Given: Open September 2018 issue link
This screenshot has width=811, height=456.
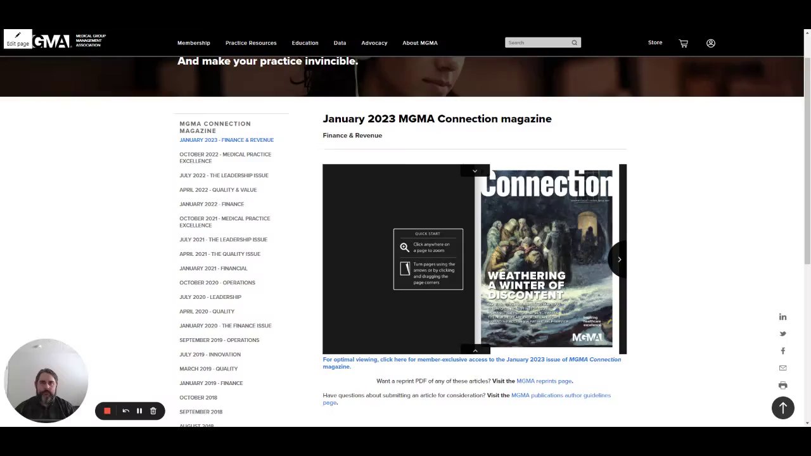Looking at the screenshot, I should [201, 412].
